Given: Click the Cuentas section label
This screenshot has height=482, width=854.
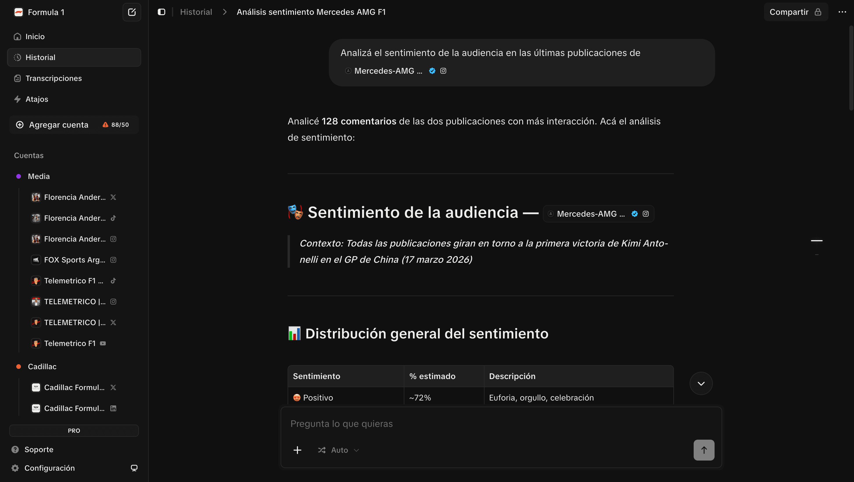Looking at the screenshot, I should click(x=28, y=155).
